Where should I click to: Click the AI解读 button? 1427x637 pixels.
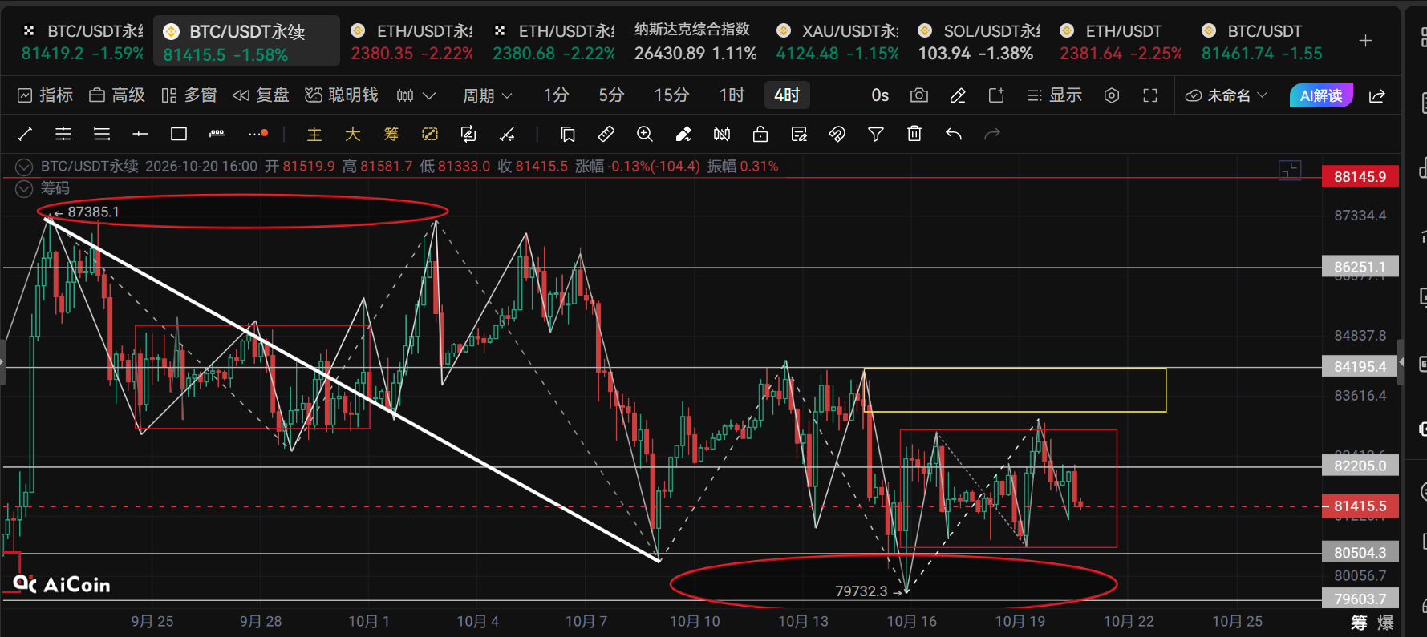coord(1321,95)
